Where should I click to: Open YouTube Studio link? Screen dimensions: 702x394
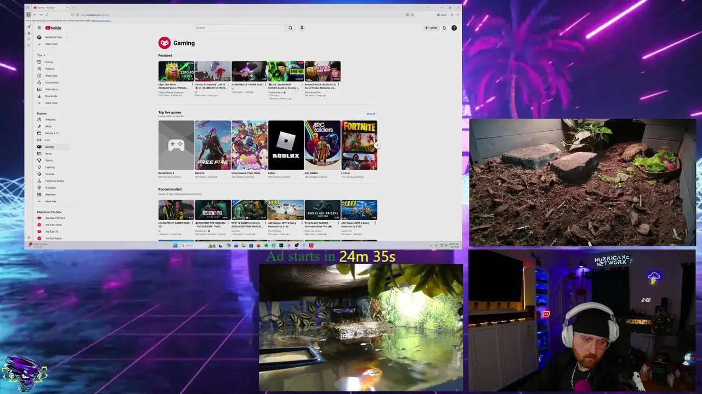tap(54, 225)
